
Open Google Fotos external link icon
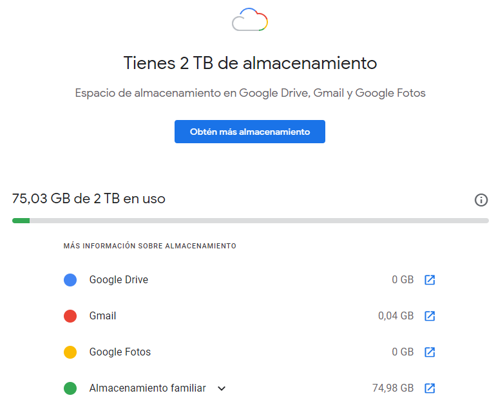pyautogui.click(x=430, y=352)
